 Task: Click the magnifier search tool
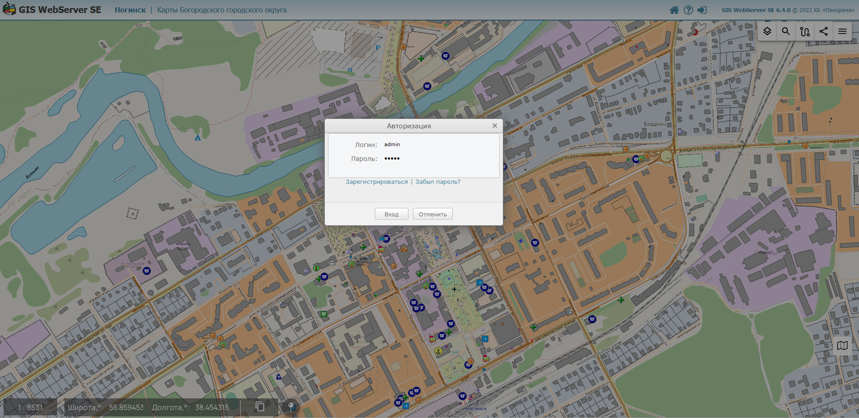pyautogui.click(x=786, y=31)
